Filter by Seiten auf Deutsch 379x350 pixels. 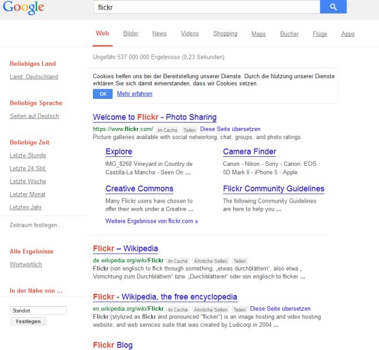pos(34,116)
